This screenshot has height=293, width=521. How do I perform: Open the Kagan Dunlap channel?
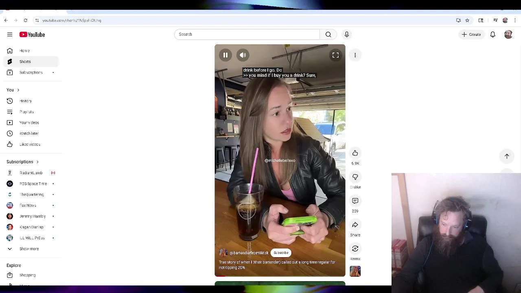[31, 227]
